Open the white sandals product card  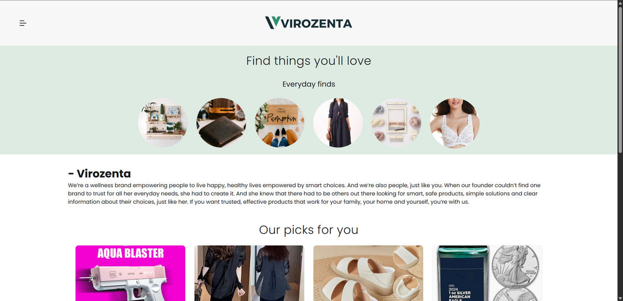point(368,273)
